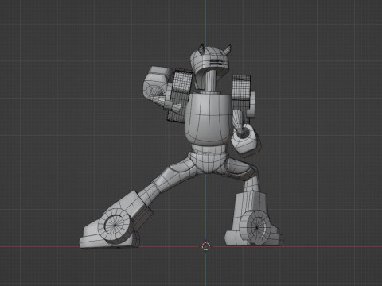
Task: Click the 3D cursor at the world origin
Action: pos(206,246)
